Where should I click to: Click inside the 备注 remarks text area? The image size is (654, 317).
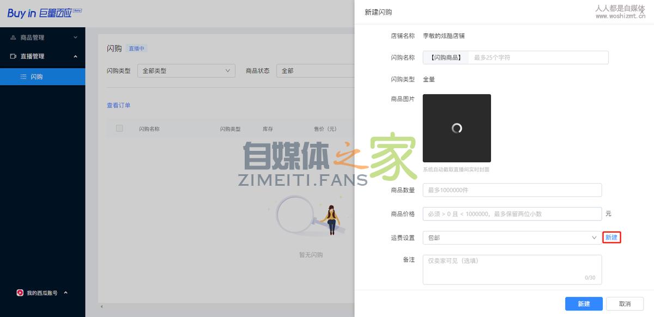[x=511, y=268]
